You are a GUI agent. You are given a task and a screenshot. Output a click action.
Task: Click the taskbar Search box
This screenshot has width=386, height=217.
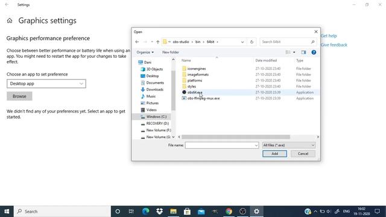[62, 212]
